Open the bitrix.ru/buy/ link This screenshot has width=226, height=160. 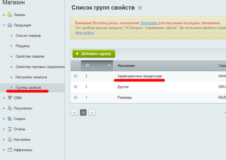pyautogui.click(x=82, y=33)
